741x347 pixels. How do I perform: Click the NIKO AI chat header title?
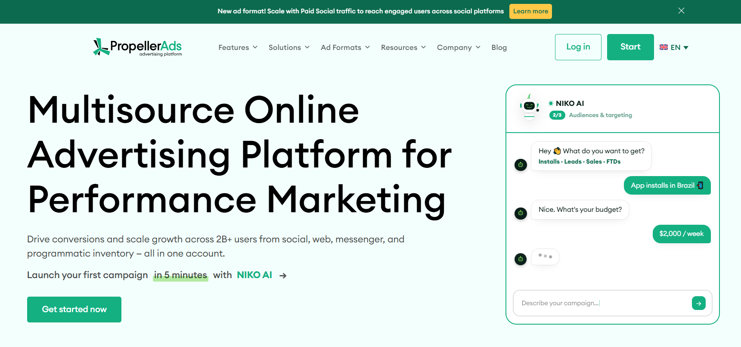(570, 103)
